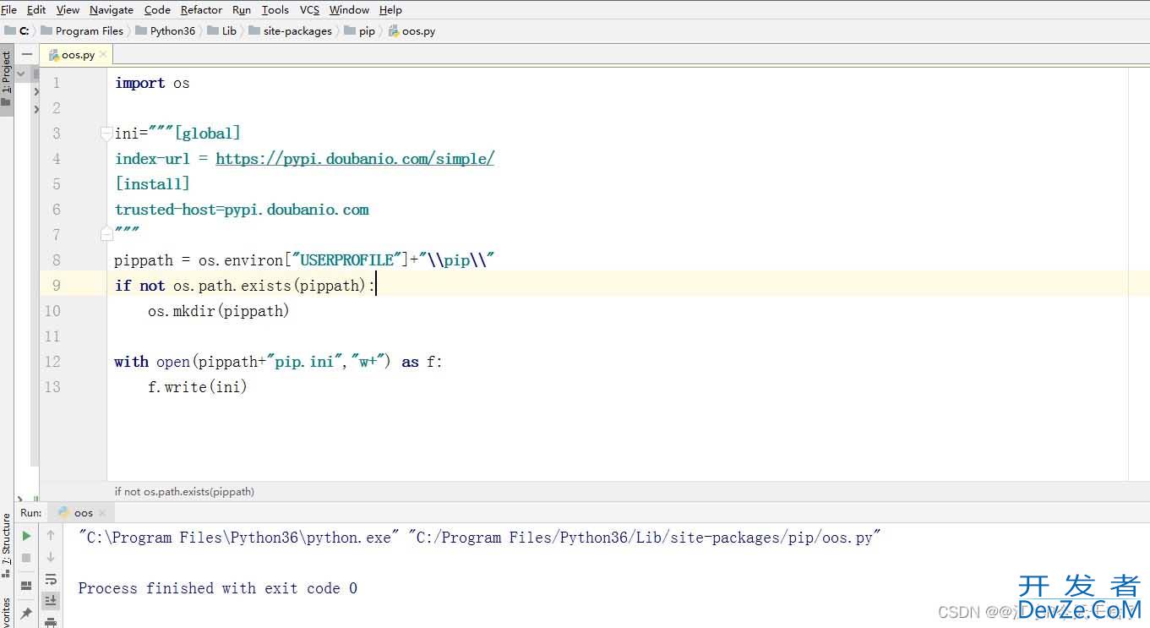Open the pypi.doubanio.com/simple URL link
1150x628 pixels.
click(355, 158)
